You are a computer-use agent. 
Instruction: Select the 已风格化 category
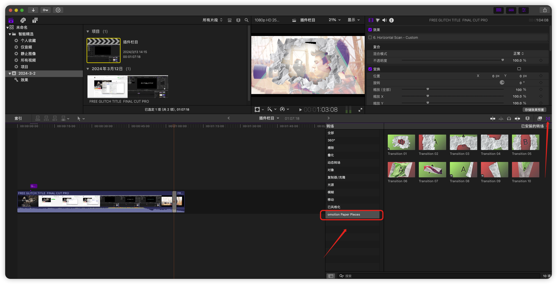pyautogui.click(x=352, y=207)
